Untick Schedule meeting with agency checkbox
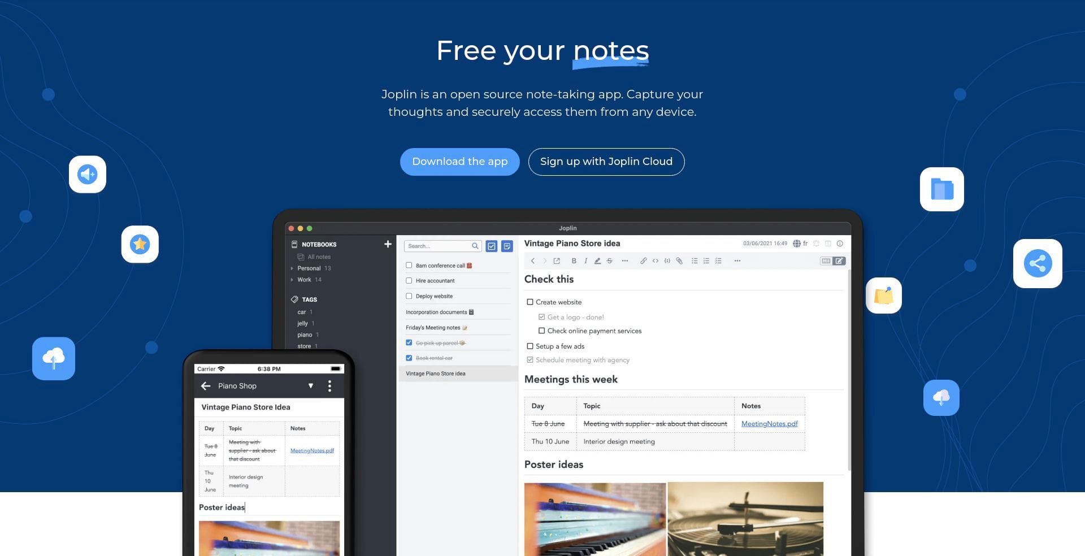The height and width of the screenshot is (556, 1085). coord(530,359)
